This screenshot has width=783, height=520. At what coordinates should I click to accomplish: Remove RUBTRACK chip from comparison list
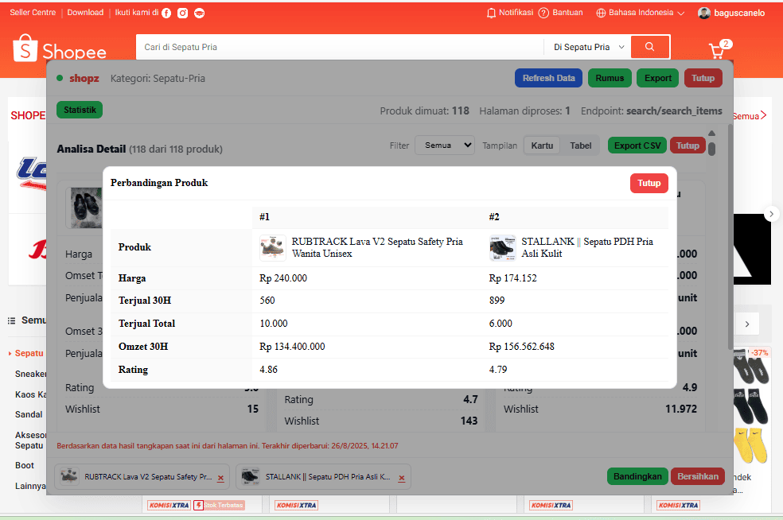click(220, 478)
